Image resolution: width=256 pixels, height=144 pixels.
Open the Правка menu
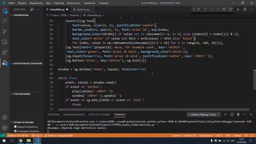coord(22,3)
